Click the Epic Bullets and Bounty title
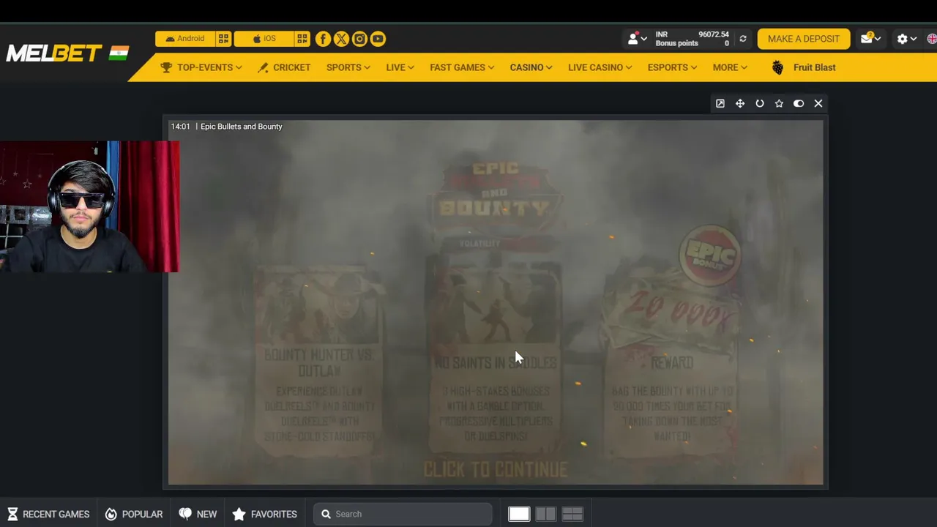The width and height of the screenshot is (937, 527). coord(242,127)
